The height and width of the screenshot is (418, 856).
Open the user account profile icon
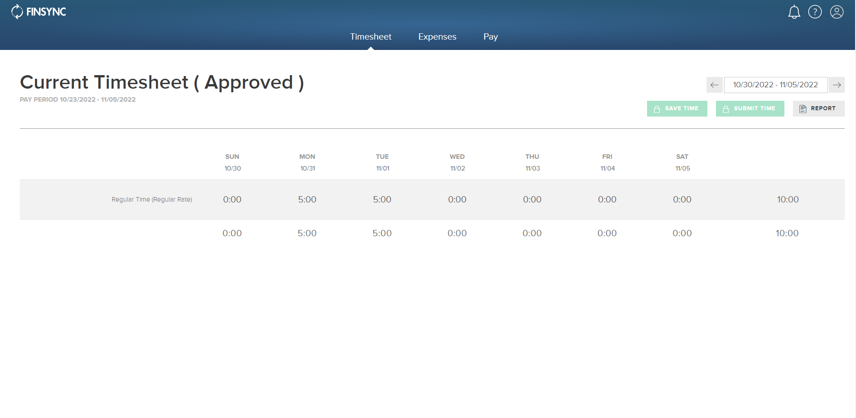(x=837, y=12)
